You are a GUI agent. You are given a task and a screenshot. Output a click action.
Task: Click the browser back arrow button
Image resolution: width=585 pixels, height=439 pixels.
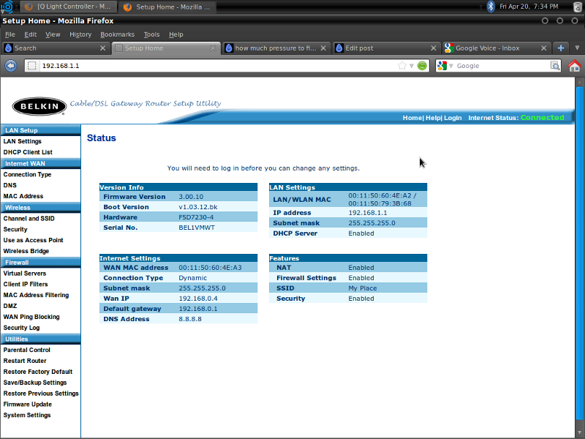pyautogui.click(x=10, y=66)
